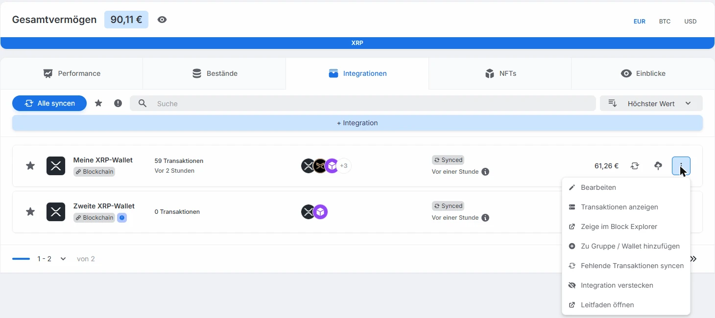Click the Alle syncen button
715x318 pixels.
coord(49,103)
